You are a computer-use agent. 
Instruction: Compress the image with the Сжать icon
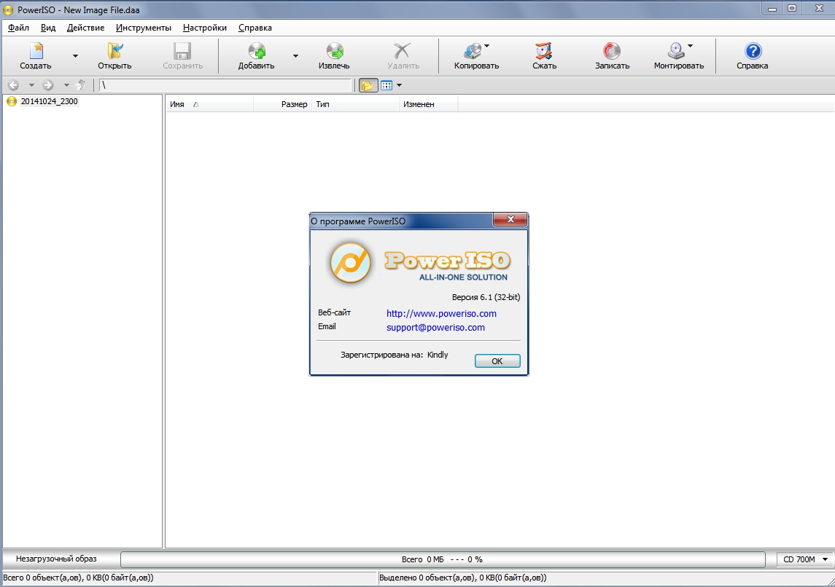[544, 51]
